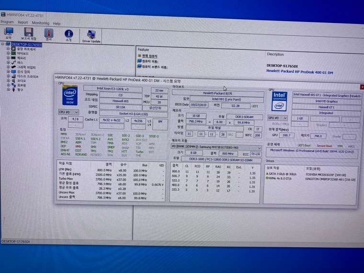This screenshot has height=273, width=364.
Task: Open the Monitoring menu
Action: coord(40,23)
